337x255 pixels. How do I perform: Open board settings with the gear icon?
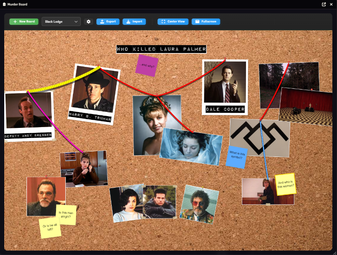(88, 21)
